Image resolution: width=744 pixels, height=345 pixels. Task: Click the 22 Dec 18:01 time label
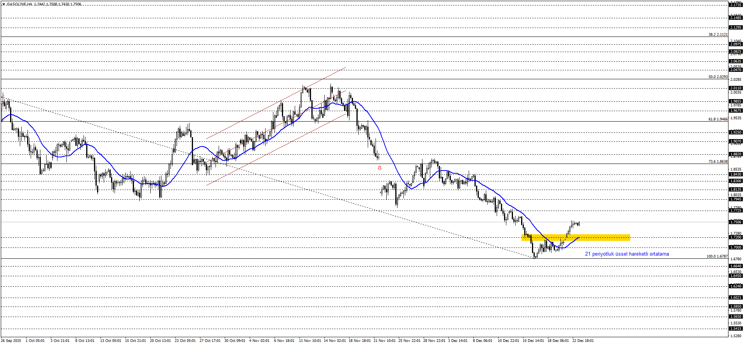click(582, 341)
